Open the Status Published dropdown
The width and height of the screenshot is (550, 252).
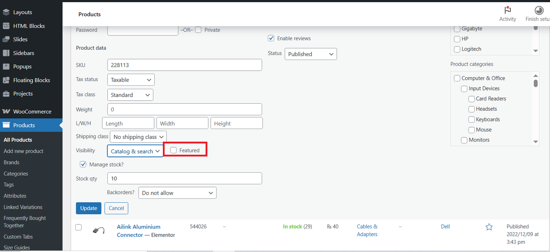click(311, 54)
